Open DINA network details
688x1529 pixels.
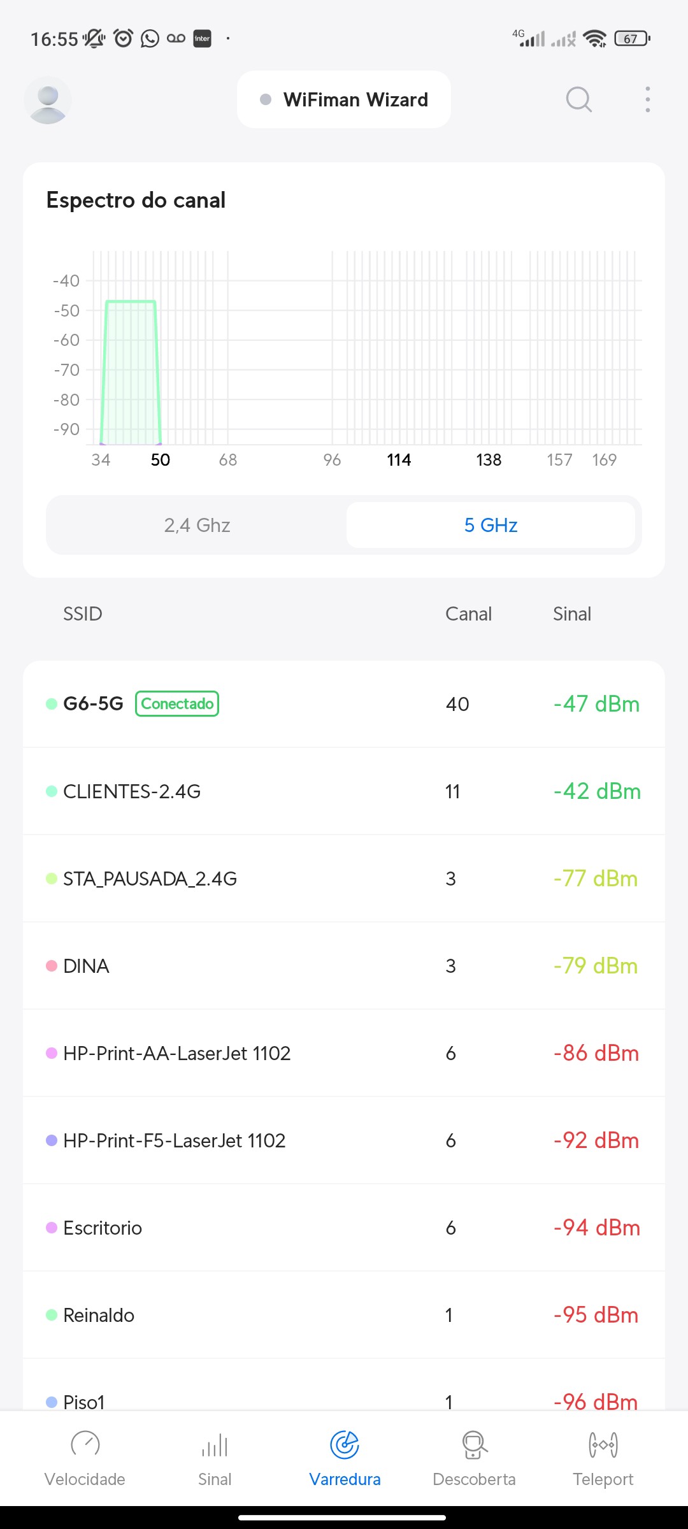coord(344,966)
